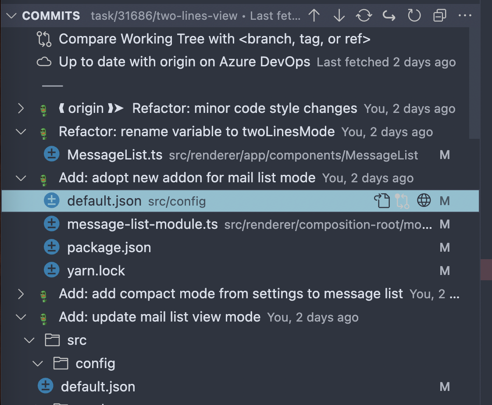Open default.json under the config folder
This screenshot has height=405, width=492.
pos(98,387)
